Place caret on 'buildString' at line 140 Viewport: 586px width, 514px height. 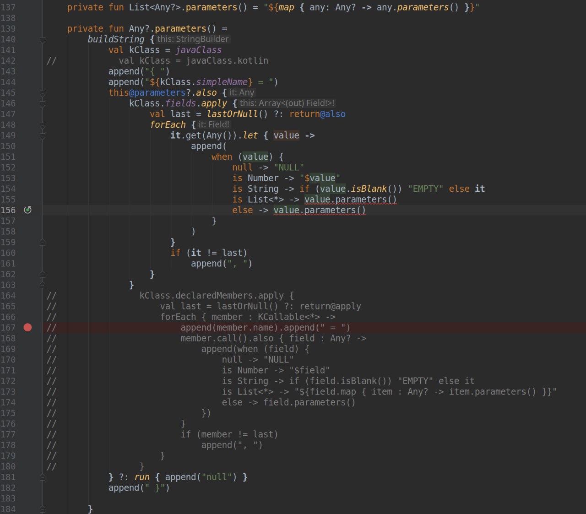(x=116, y=39)
